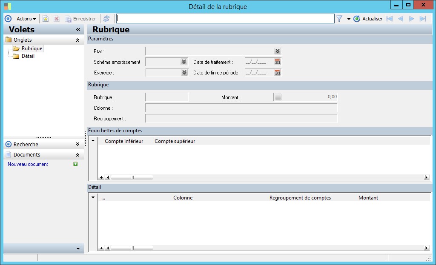Click the Enregistrer save button

click(x=80, y=19)
